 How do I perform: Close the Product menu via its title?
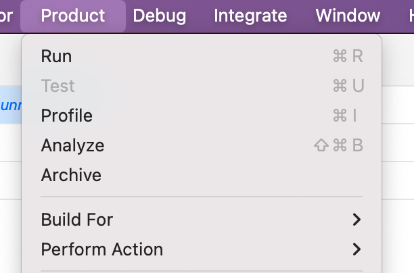pyautogui.click(x=73, y=16)
